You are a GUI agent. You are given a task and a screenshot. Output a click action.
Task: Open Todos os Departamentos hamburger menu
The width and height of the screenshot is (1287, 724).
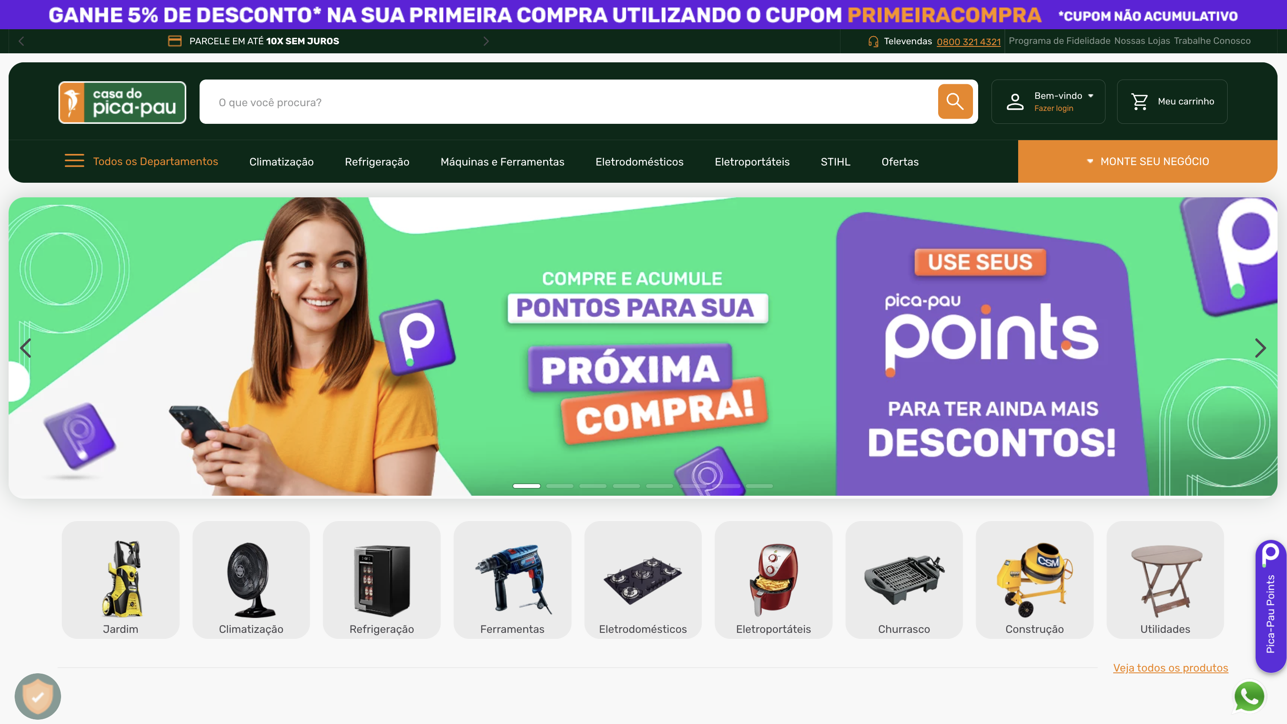coord(74,161)
